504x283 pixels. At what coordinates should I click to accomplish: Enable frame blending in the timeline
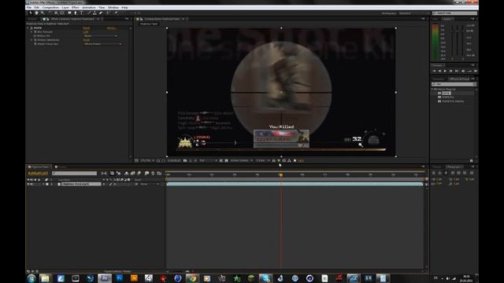click(x=133, y=173)
